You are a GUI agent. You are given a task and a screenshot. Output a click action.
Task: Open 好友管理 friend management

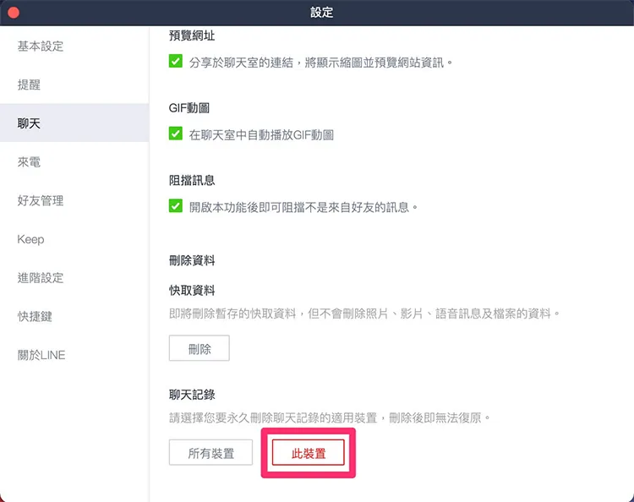click(41, 200)
